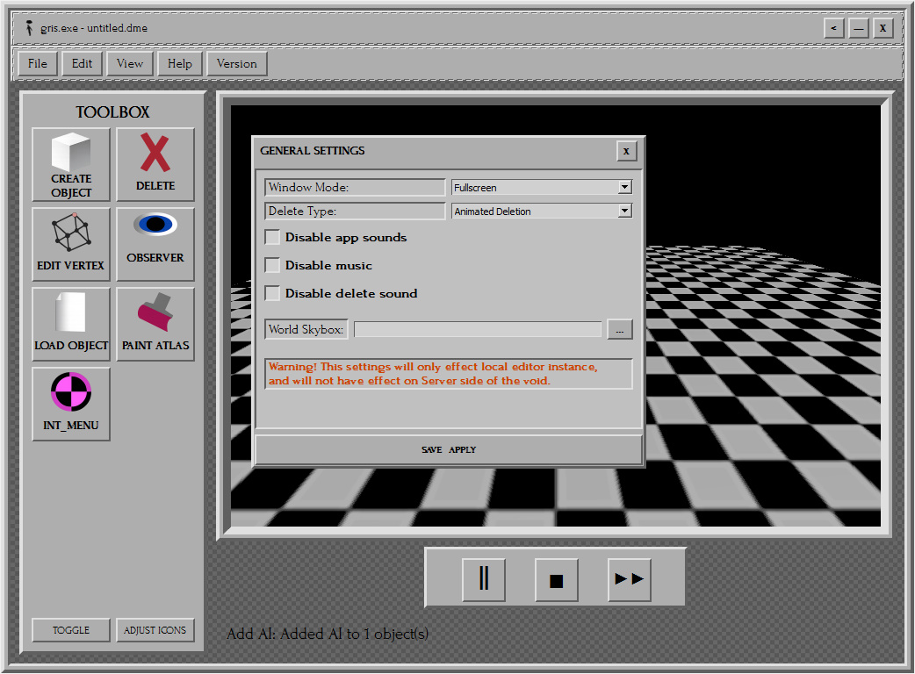915x674 pixels.
Task: Open the Window Mode dropdown
Action: [624, 186]
